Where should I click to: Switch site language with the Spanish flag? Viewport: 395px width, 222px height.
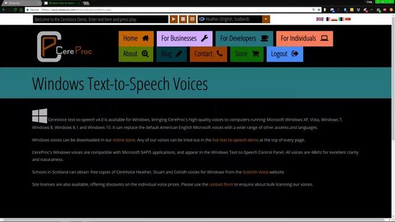pyautogui.click(x=348, y=19)
